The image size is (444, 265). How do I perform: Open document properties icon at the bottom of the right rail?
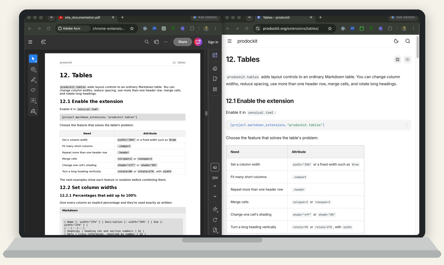click(215, 230)
